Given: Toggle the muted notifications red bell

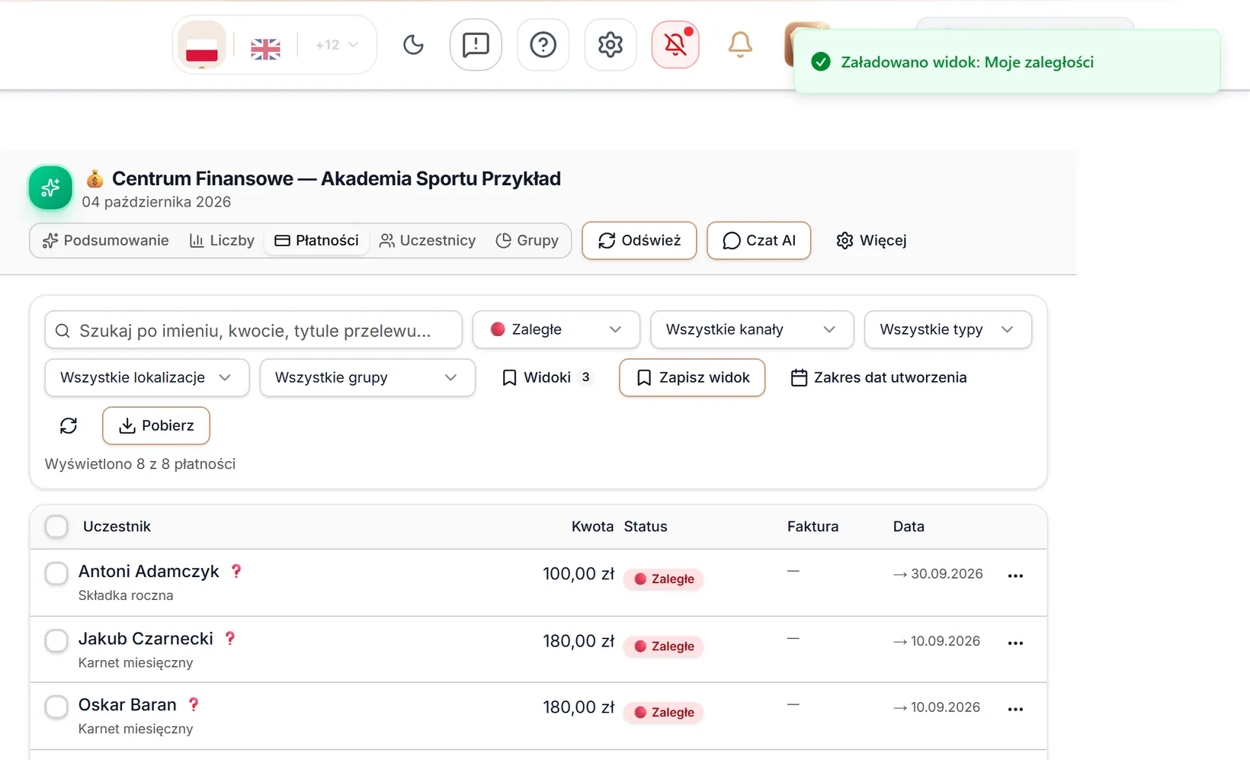Looking at the screenshot, I should pyautogui.click(x=675, y=45).
